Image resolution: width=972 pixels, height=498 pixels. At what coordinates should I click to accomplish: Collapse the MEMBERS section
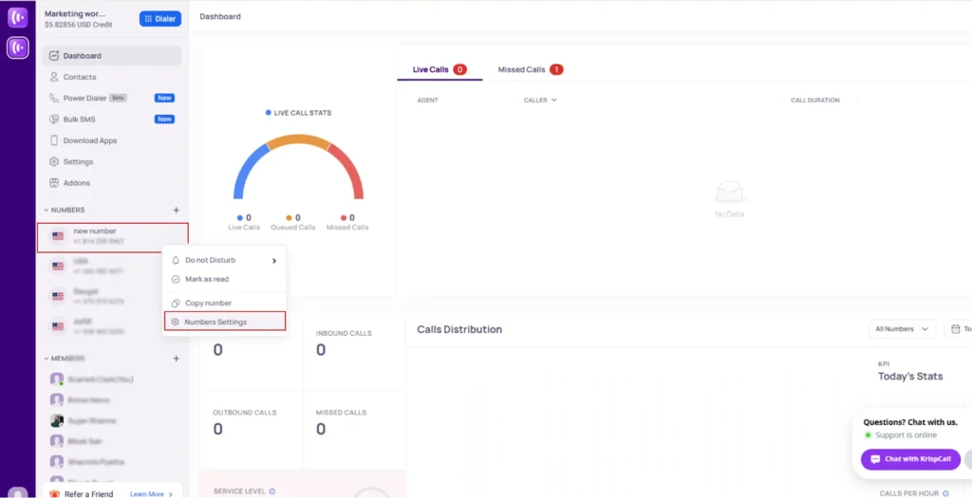[46, 359]
